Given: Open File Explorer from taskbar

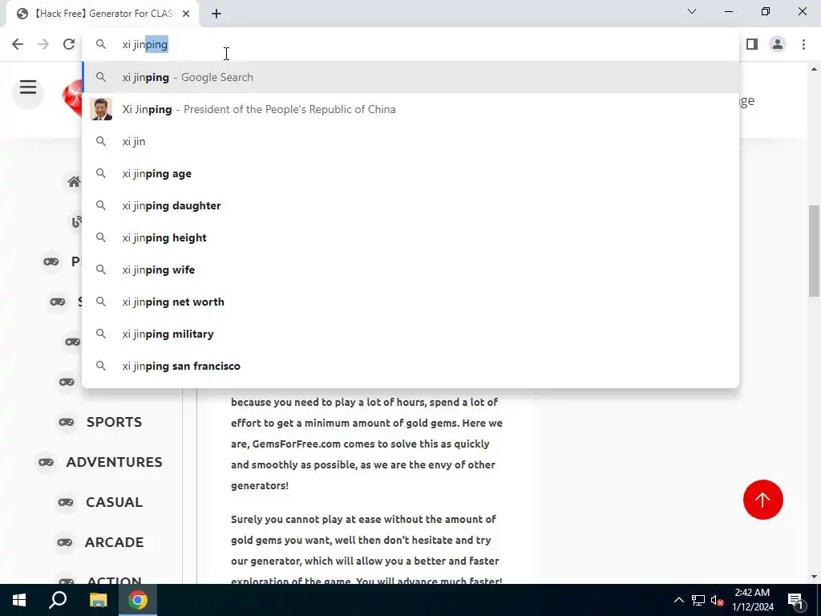Looking at the screenshot, I should (98, 600).
